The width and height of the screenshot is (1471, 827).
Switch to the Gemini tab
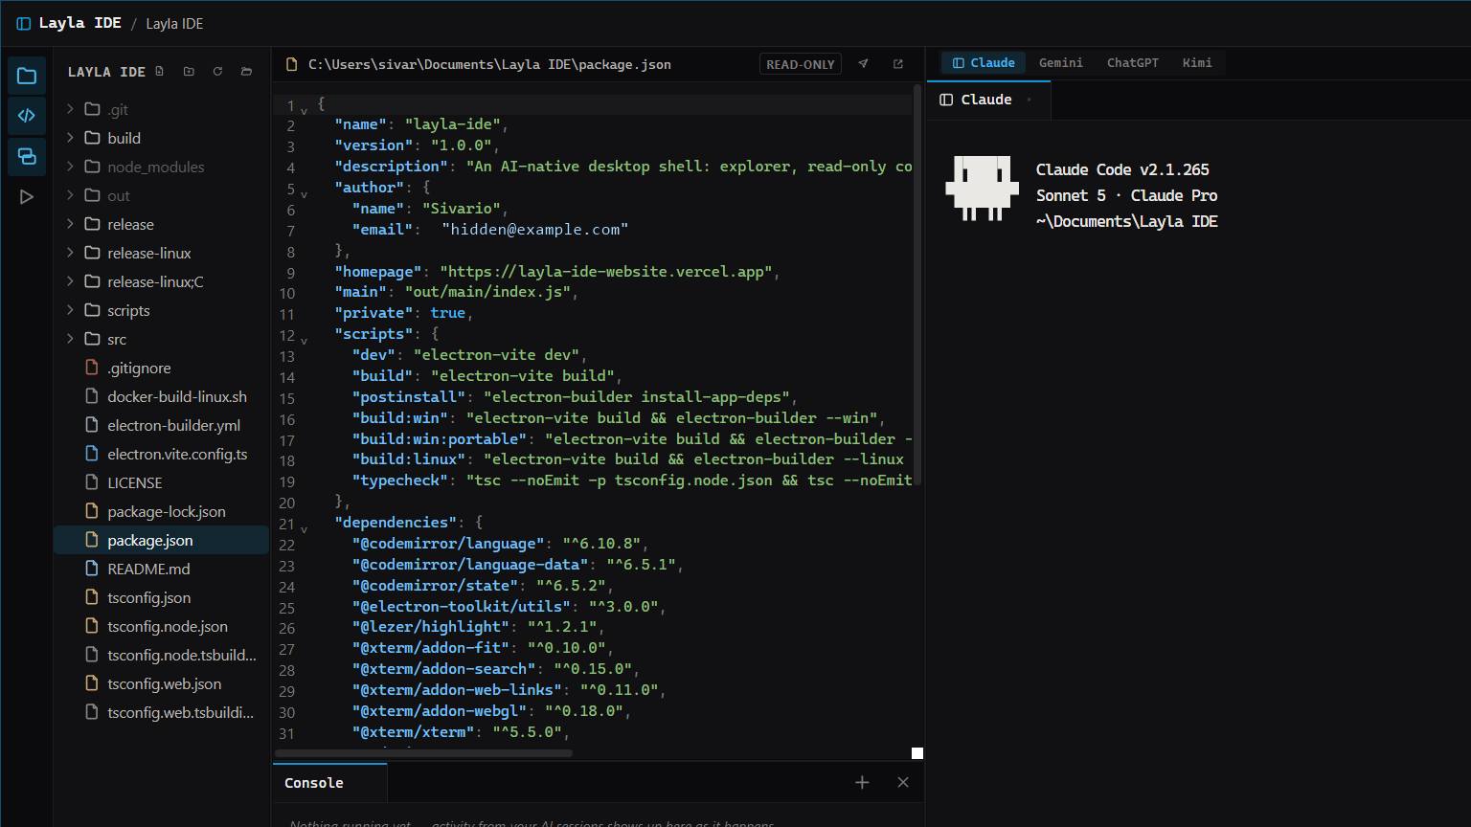(1061, 62)
